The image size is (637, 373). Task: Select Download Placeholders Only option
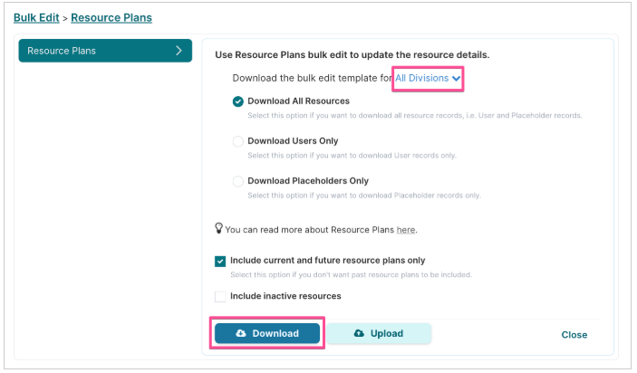tap(238, 181)
